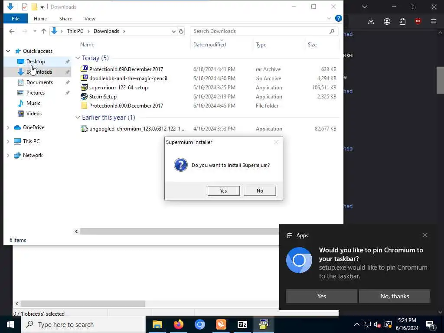
Task: Expand the Network tree node
Action: (8, 155)
